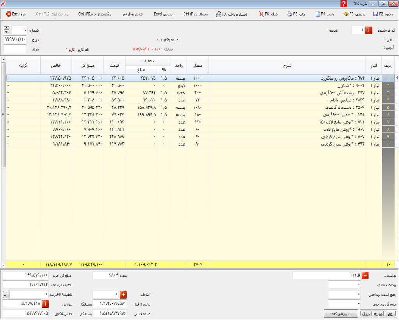
Task: Increase invoice number (شماره) with up stepper arrow
Action: pyautogui.click(x=6, y=28)
